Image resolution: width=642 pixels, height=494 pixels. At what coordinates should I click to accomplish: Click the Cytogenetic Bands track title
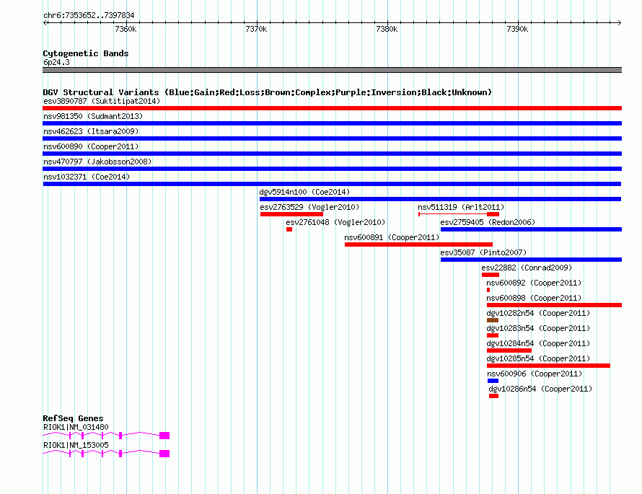pos(86,53)
